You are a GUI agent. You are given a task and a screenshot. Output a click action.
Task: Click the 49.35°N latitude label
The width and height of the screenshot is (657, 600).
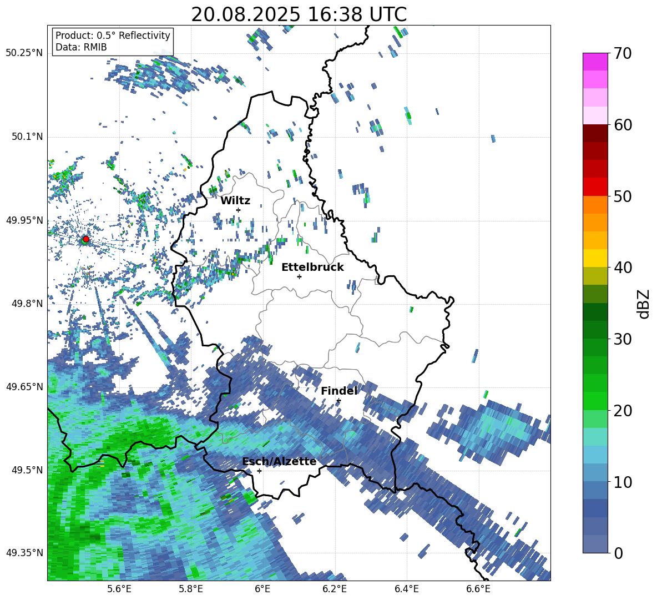tap(24, 553)
